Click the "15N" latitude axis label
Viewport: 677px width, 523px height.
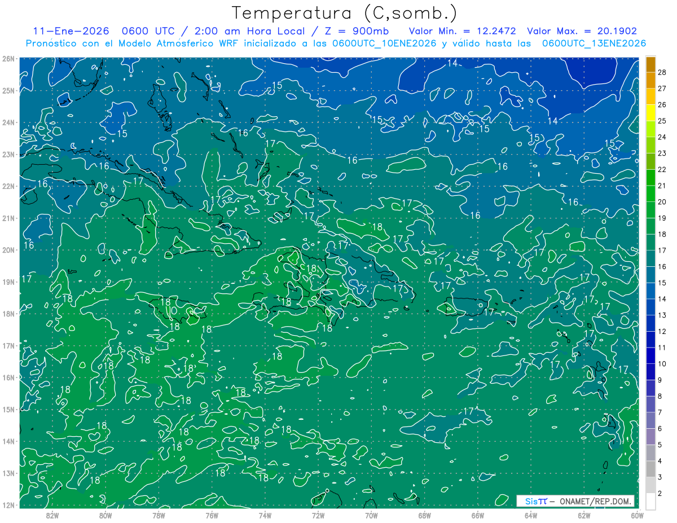(x=8, y=409)
